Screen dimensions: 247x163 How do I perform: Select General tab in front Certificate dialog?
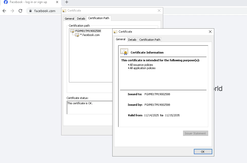click(121, 39)
